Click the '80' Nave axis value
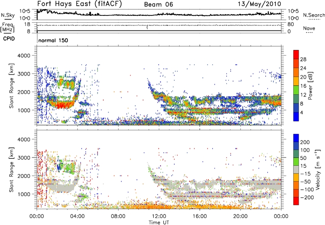325x225 pixels. [x=290, y=24]
